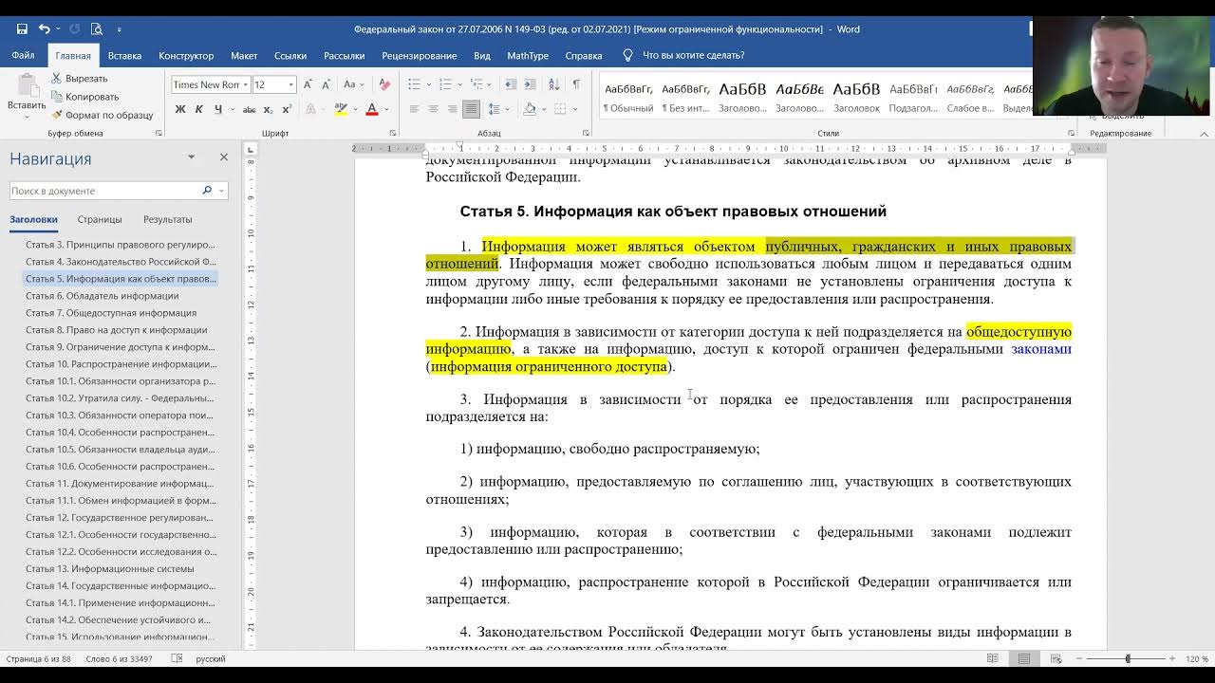Switch to the Вставка ribbon tab

pos(124,56)
